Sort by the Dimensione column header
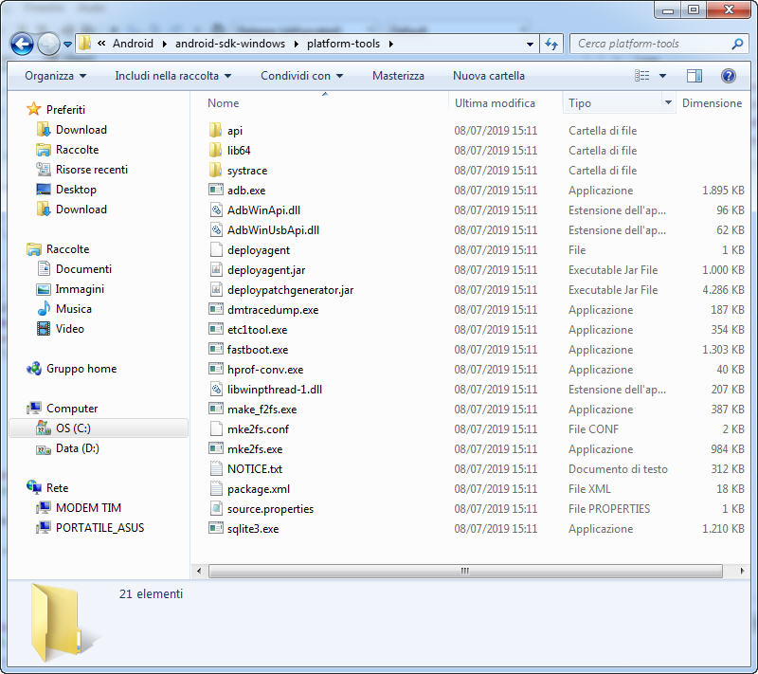The width and height of the screenshot is (758, 674). tap(712, 103)
